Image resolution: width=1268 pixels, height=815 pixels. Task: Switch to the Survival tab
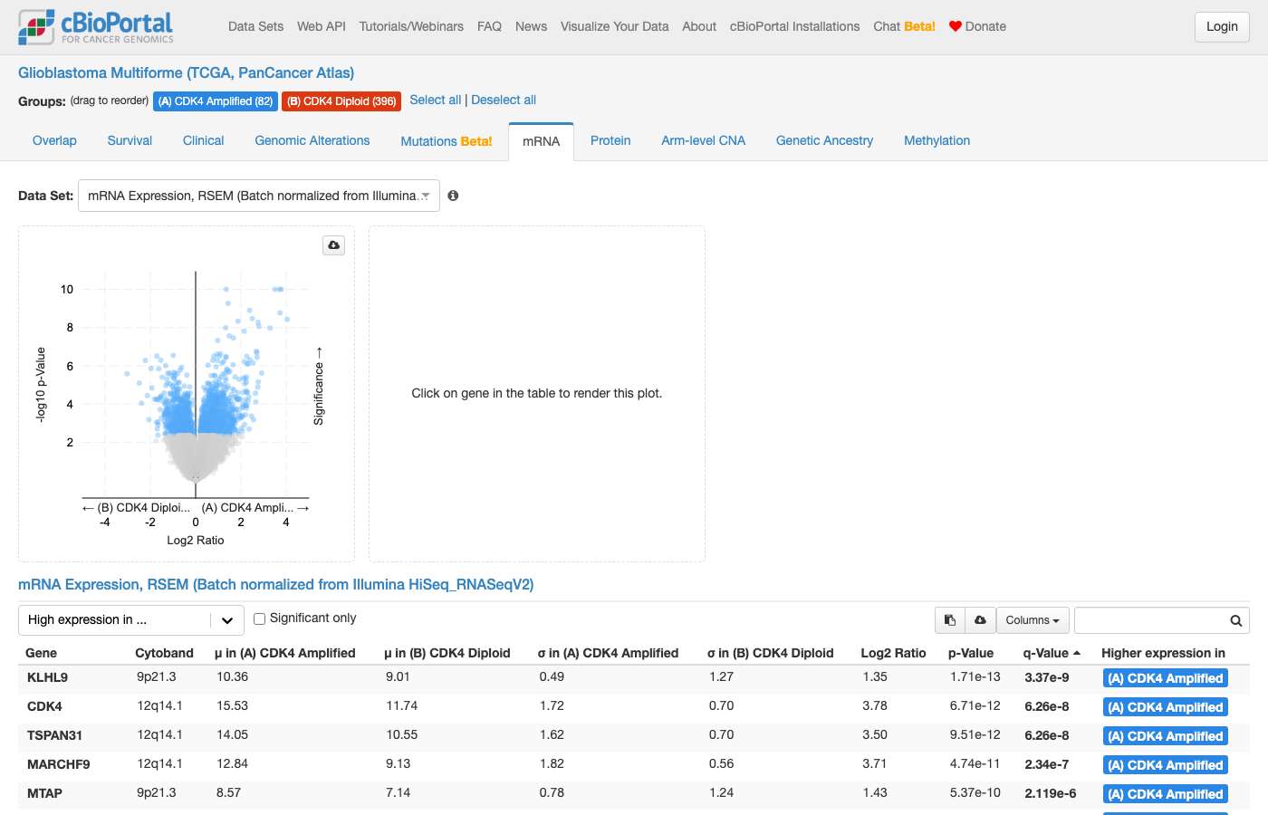(130, 140)
